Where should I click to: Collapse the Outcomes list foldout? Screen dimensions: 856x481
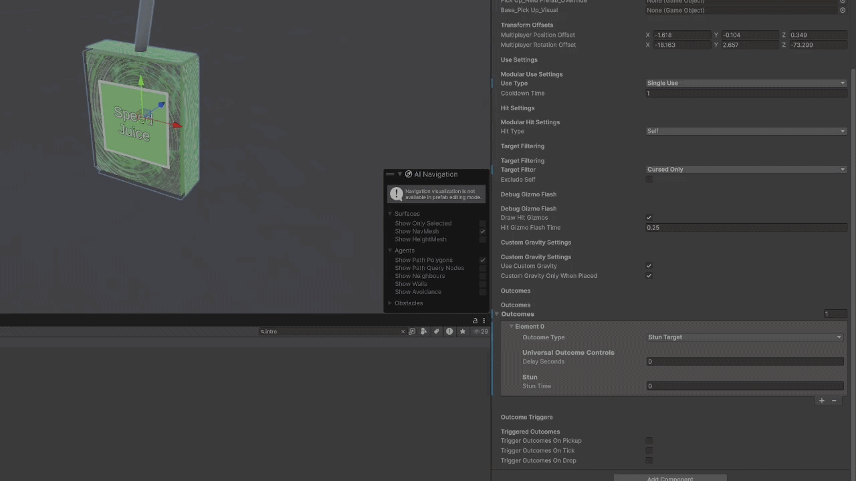497,314
